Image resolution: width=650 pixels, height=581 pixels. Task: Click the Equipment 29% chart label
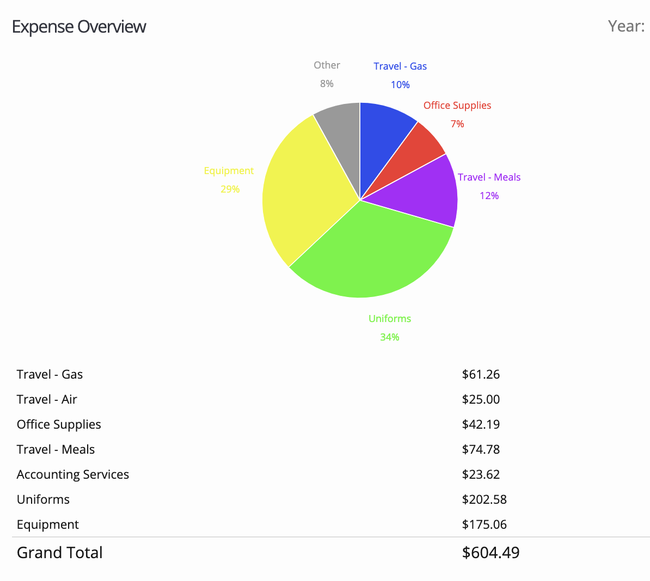[229, 180]
